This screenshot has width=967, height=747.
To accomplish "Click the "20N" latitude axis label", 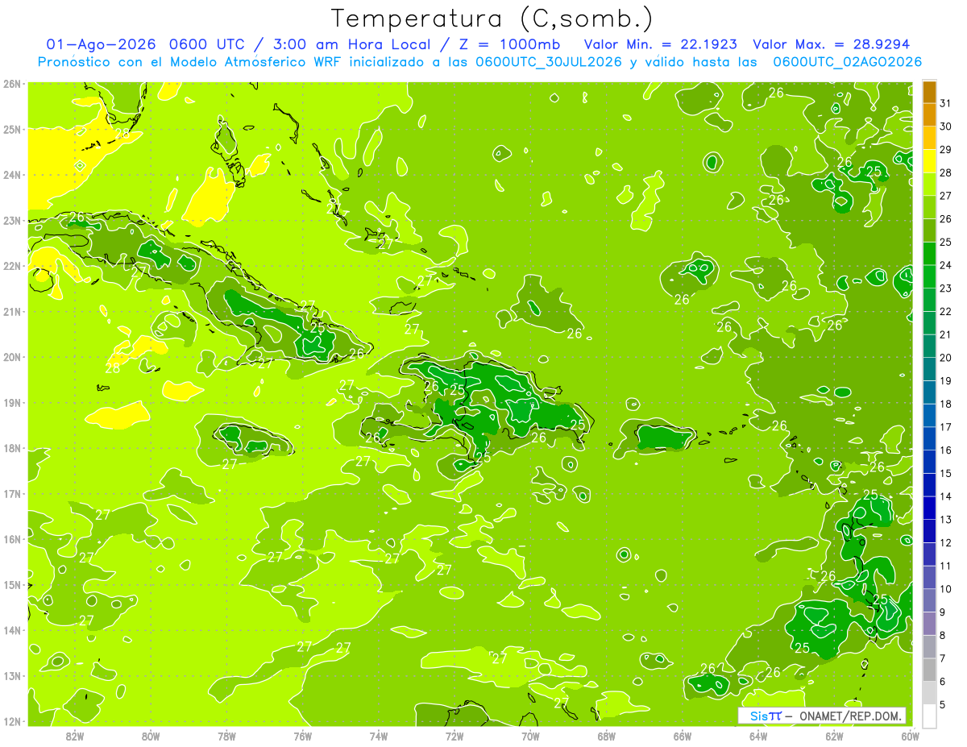I will 11,357.
